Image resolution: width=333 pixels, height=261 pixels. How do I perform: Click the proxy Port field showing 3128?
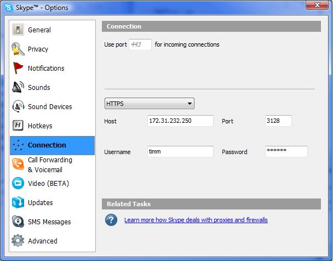tap(278, 121)
